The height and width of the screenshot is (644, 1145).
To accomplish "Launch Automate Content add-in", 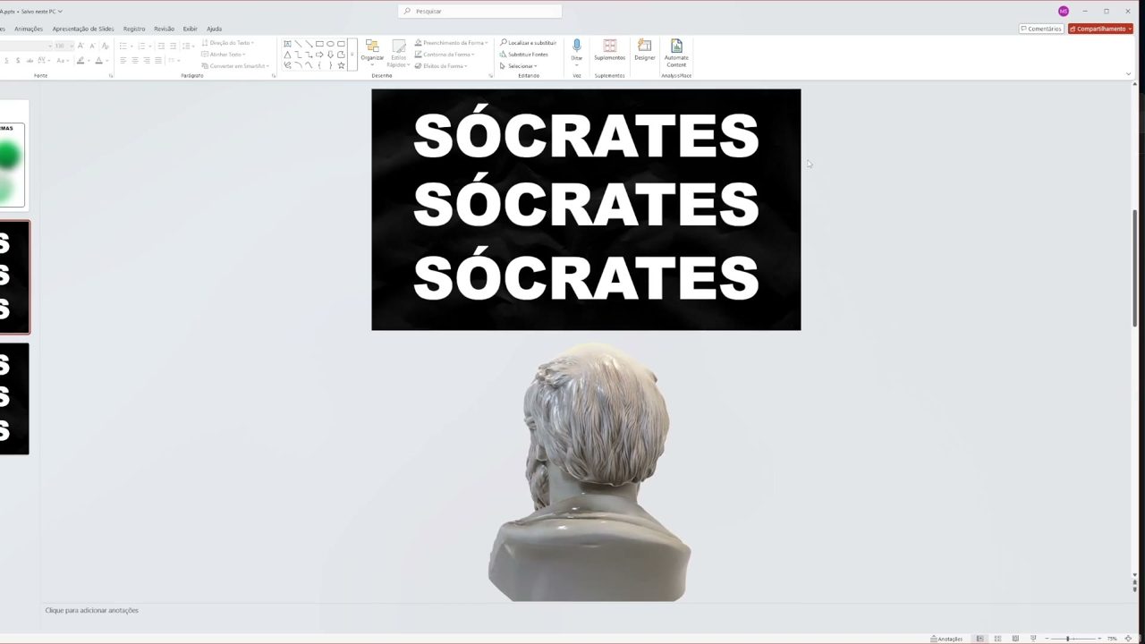I will click(x=676, y=53).
